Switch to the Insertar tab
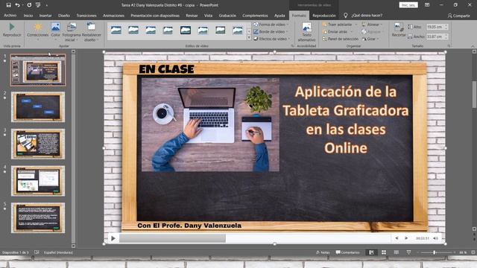 click(45, 16)
